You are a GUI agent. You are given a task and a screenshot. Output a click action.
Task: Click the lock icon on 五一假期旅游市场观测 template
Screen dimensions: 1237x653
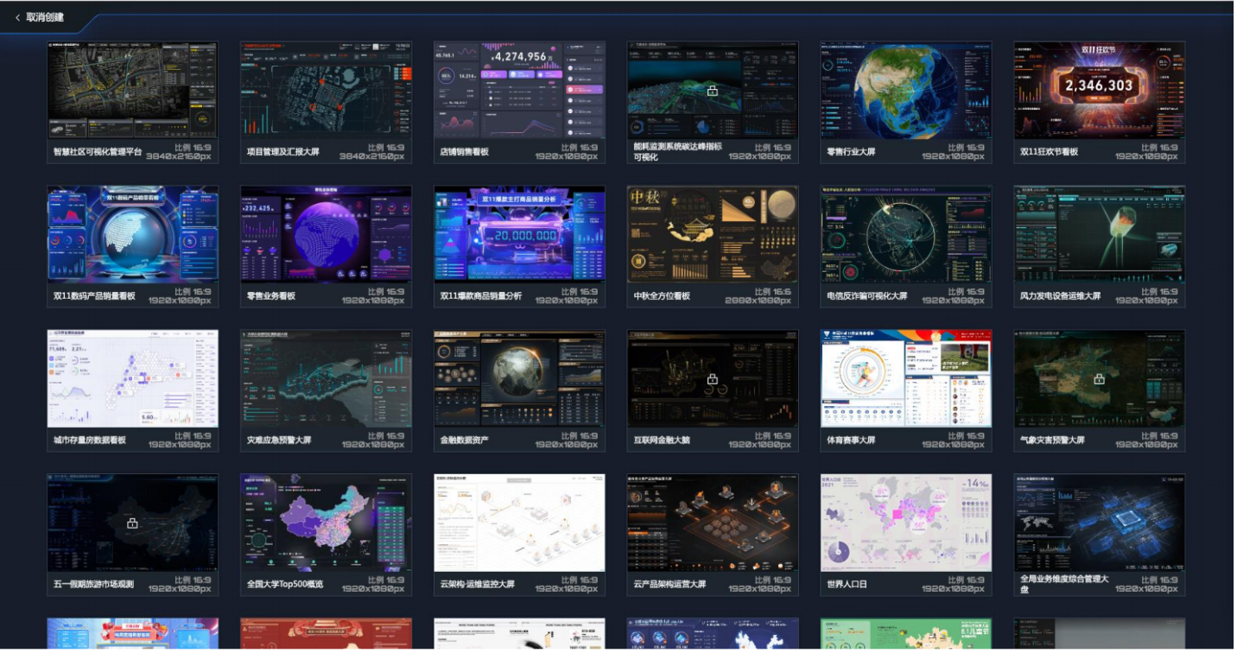coord(132,523)
